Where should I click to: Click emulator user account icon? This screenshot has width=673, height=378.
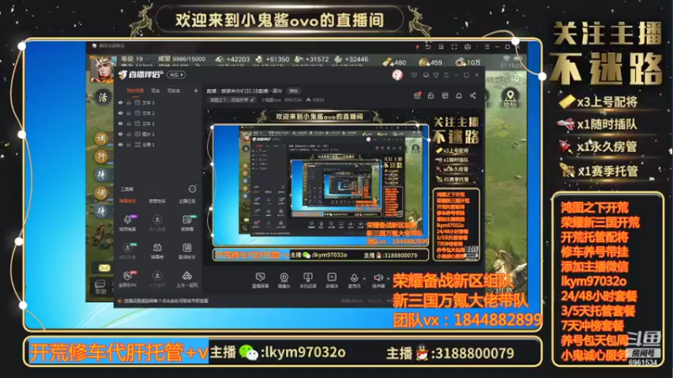[x=468, y=46]
